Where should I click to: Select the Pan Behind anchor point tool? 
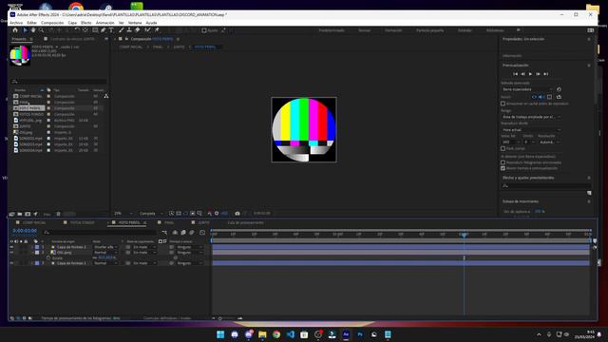[x=85, y=29]
